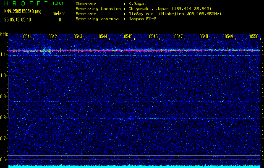Click the Observer name K.Nagai
This screenshot has height=168, width=264.
pos(137,4)
